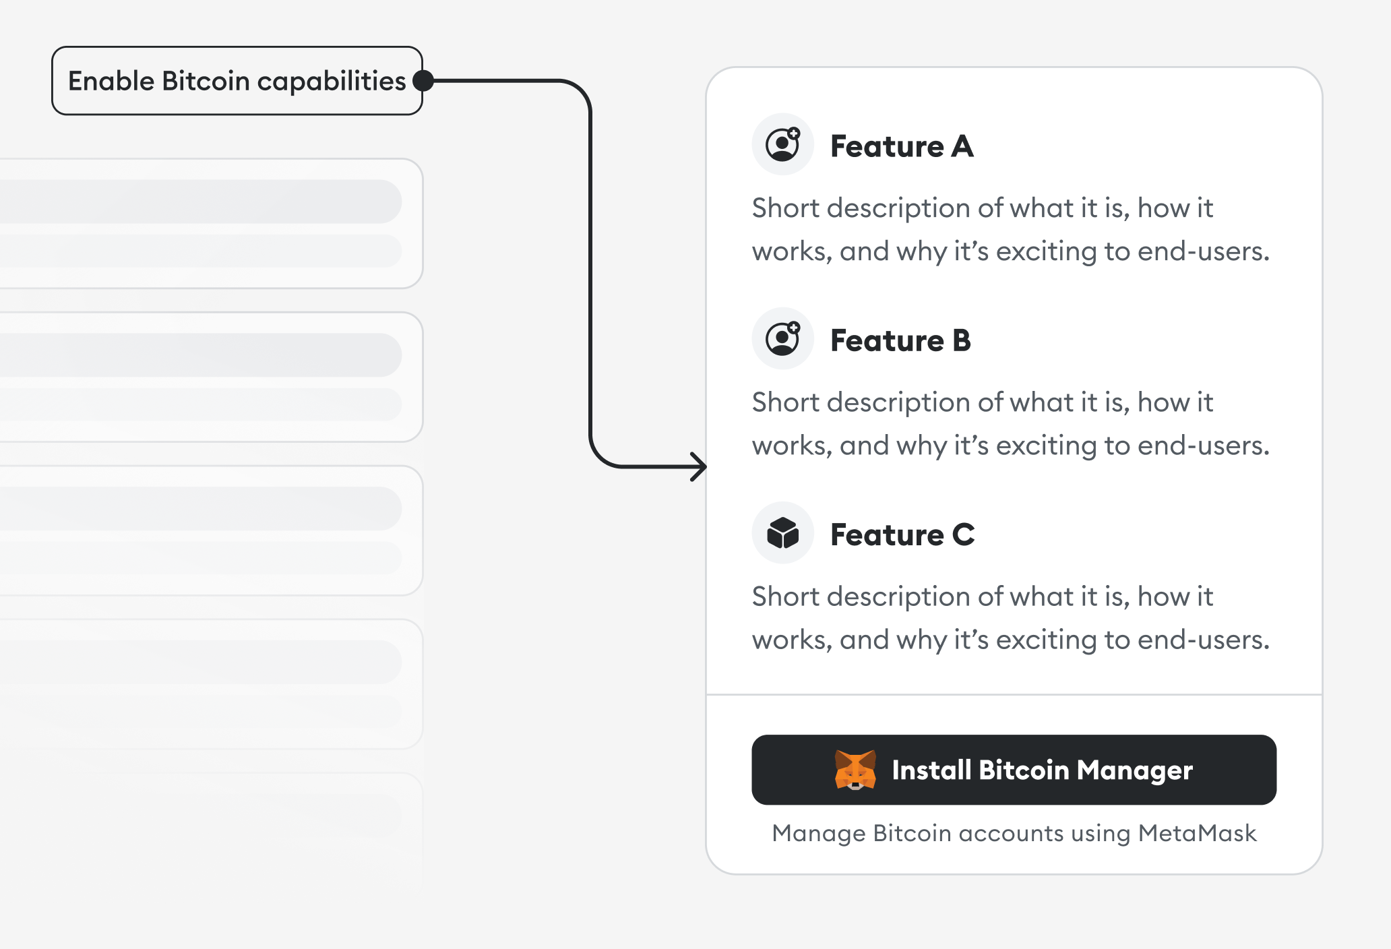The image size is (1391, 949).
Task: Click the Install Bitcoin Manager button
Action: (1014, 771)
